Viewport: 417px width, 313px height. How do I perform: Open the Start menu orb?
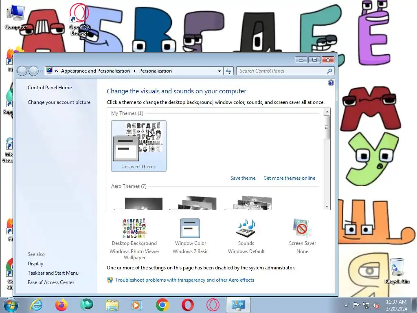tap(11, 305)
